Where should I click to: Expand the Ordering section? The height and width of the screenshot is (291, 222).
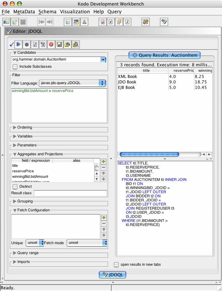(x=14, y=128)
